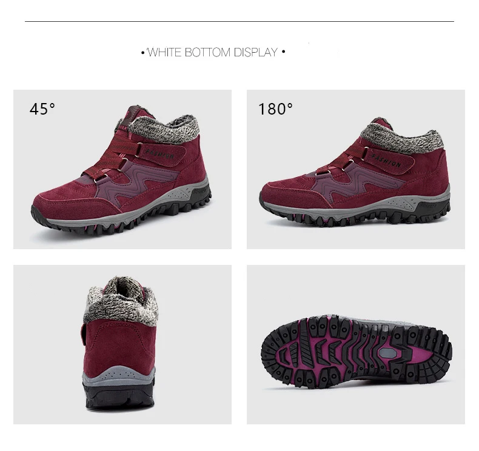Click the WHITE BOTTOM DISPLAY heading
479x451 pixels.
[x=213, y=52]
